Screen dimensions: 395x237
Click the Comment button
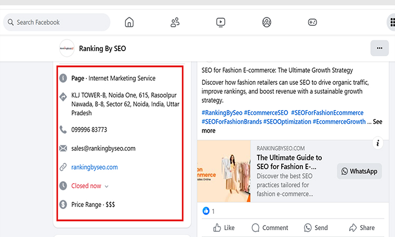tap(270, 228)
